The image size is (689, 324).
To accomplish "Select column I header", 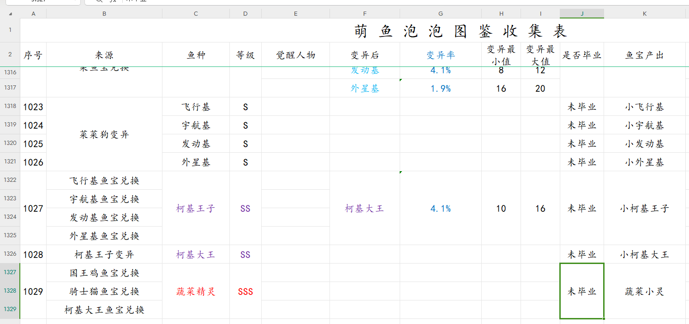I will (x=540, y=14).
